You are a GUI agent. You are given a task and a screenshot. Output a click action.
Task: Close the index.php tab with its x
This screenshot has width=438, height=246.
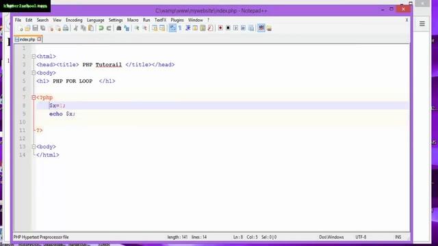click(39, 40)
